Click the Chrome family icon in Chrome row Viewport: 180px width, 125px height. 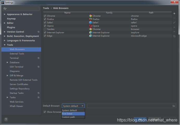[90, 16]
